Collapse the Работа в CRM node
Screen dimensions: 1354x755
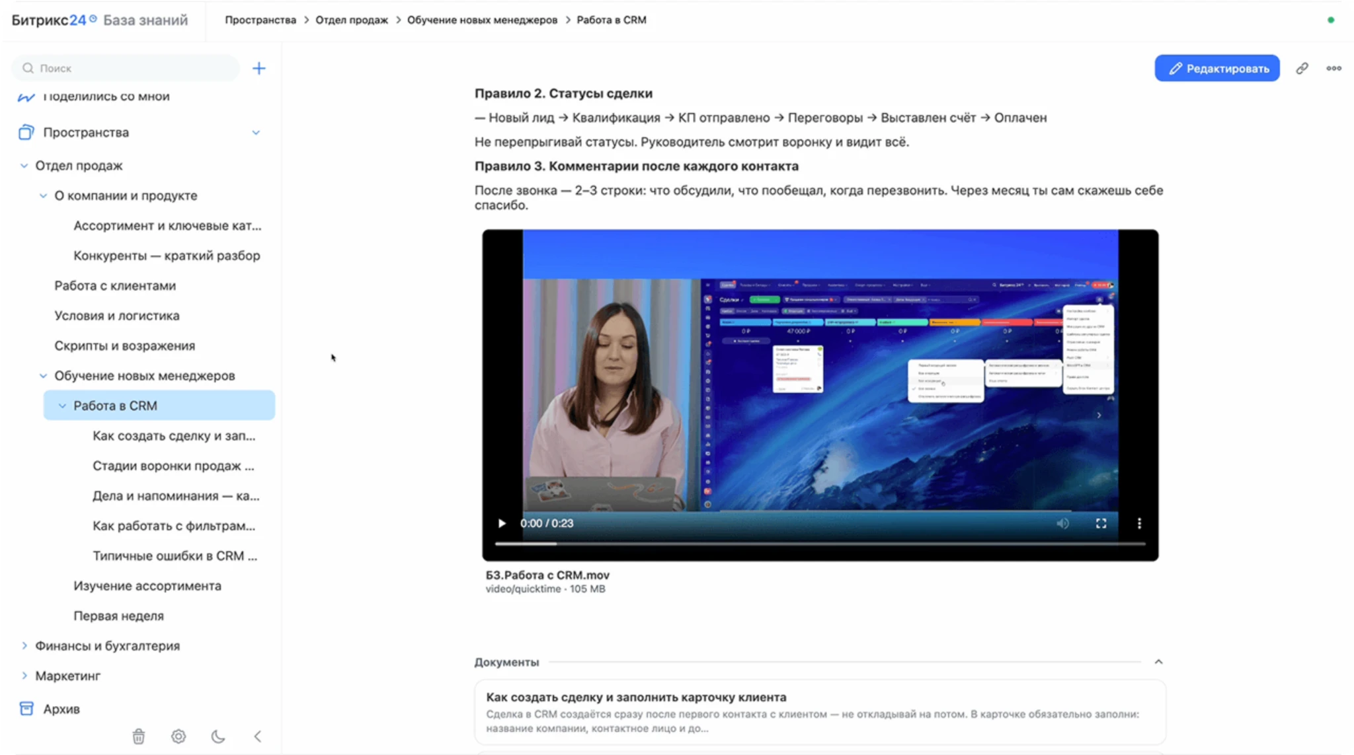[x=62, y=406]
